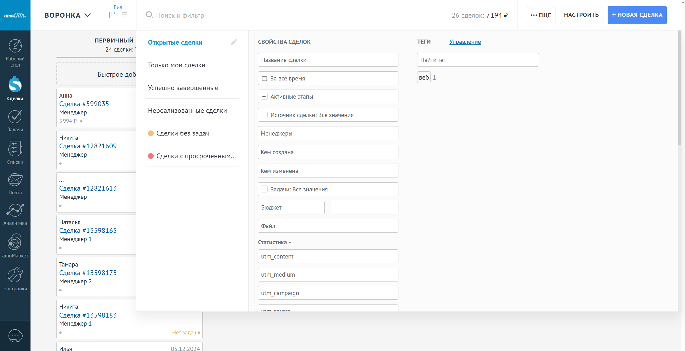Toggle the Активные этапы checkbox
Viewport: 685px width, 351px height.
[x=264, y=97]
